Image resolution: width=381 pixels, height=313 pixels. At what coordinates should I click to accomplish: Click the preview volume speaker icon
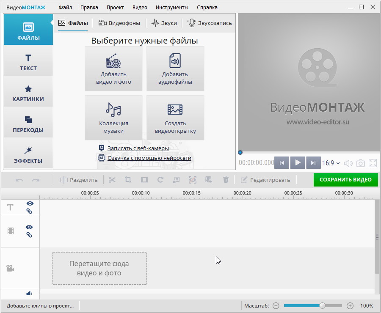348,163
